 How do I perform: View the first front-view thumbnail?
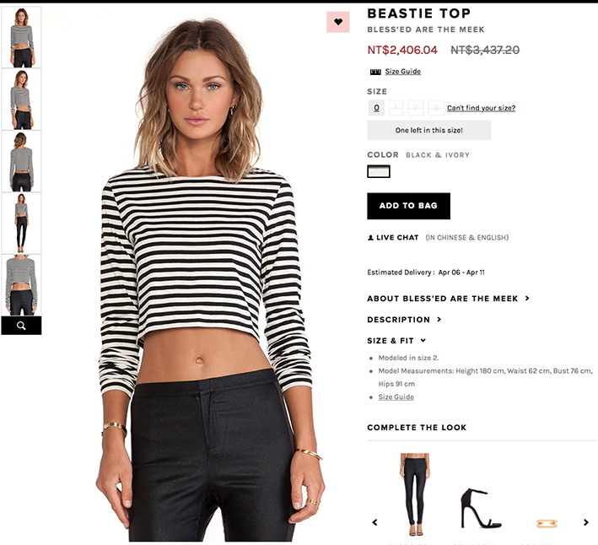pos(21,37)
